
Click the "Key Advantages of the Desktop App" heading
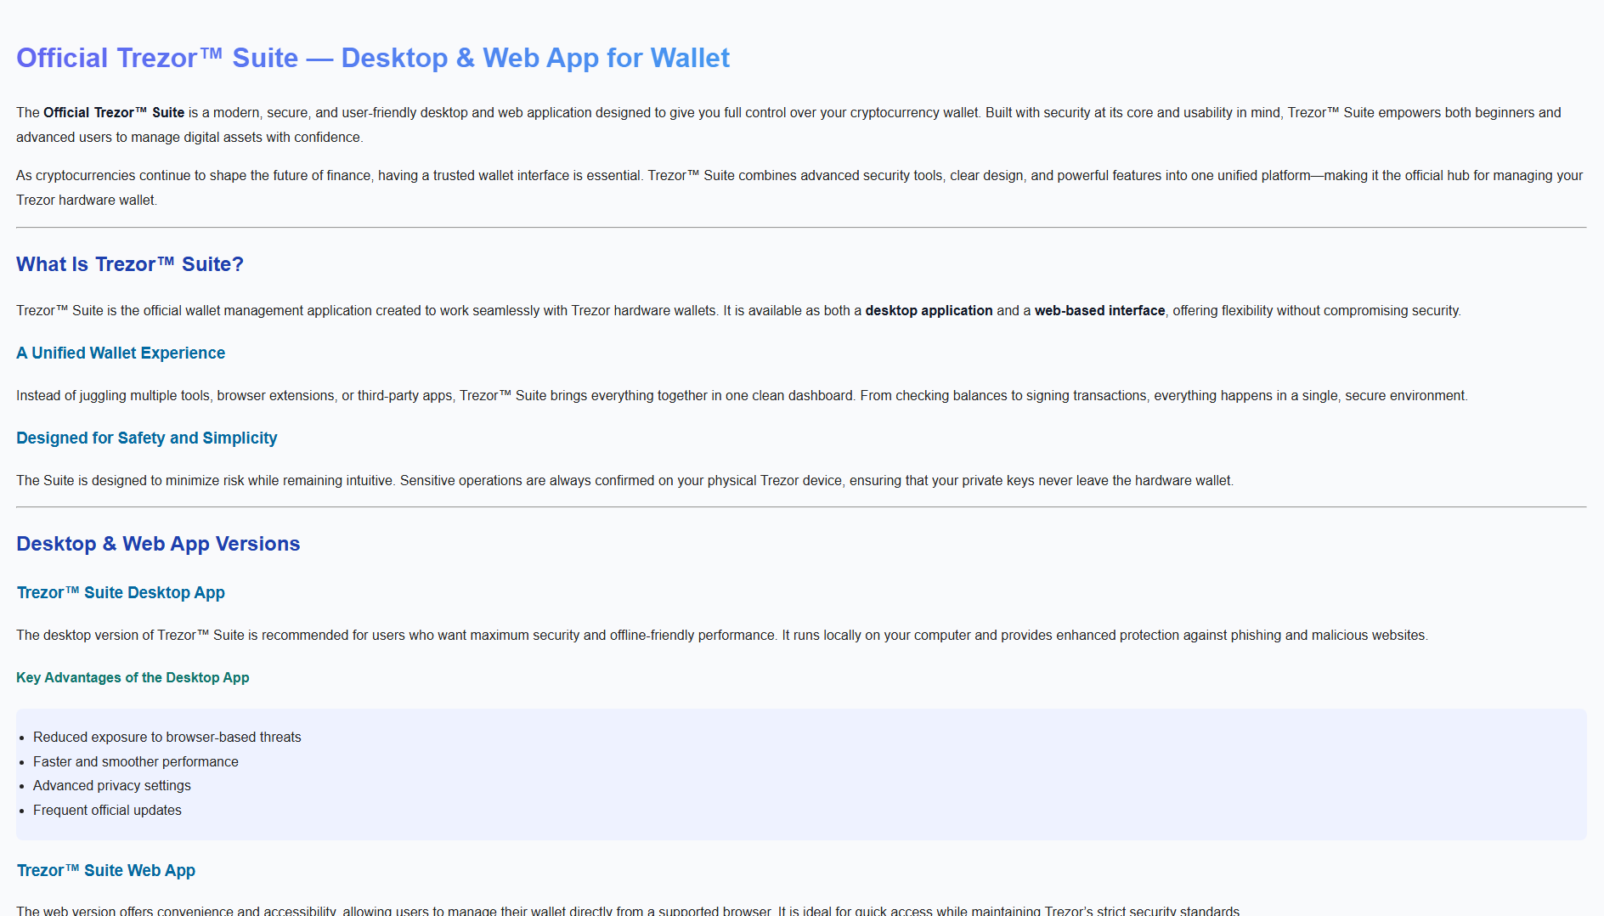(133, 677)
